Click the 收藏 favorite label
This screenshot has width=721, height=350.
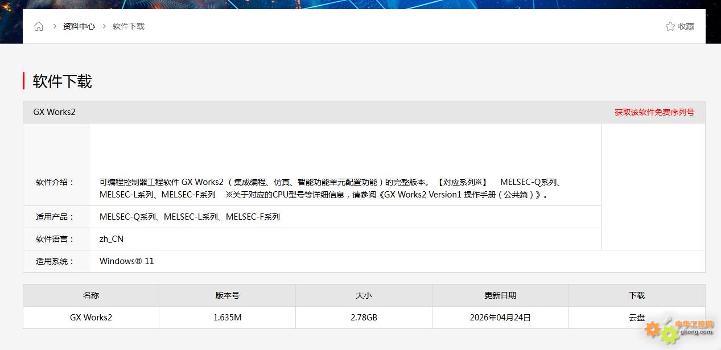pyautogui.click(x=686, y=26)
